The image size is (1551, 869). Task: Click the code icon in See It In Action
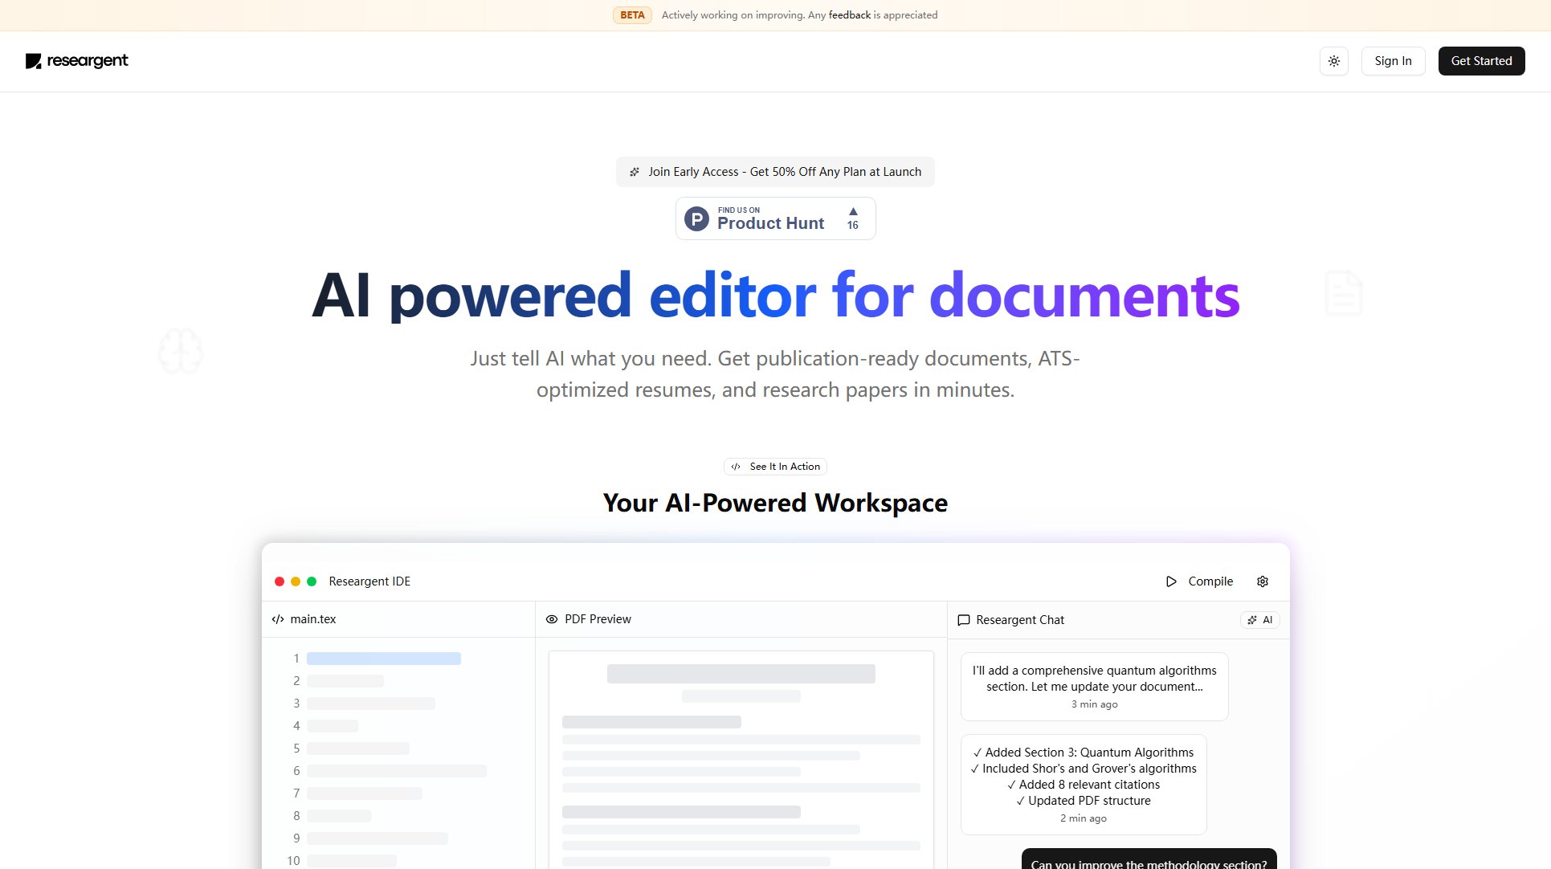[736, 467]
